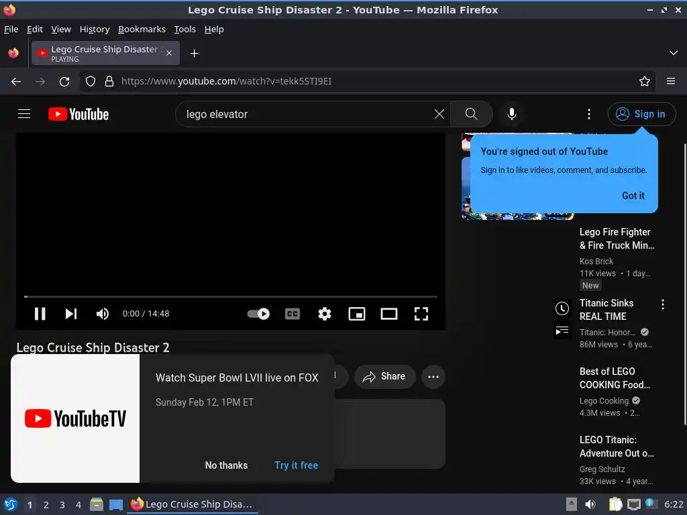Bookmark this page with the star

[x=644, y=81]
